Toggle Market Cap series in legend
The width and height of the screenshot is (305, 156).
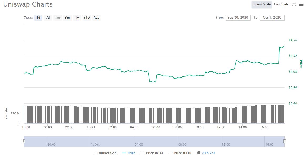click(105, 153)
